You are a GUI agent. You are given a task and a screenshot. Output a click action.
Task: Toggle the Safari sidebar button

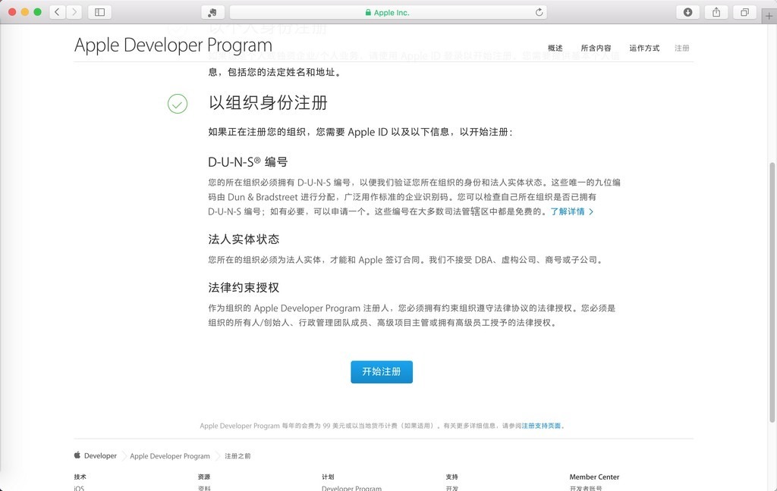tap(99, 12)
